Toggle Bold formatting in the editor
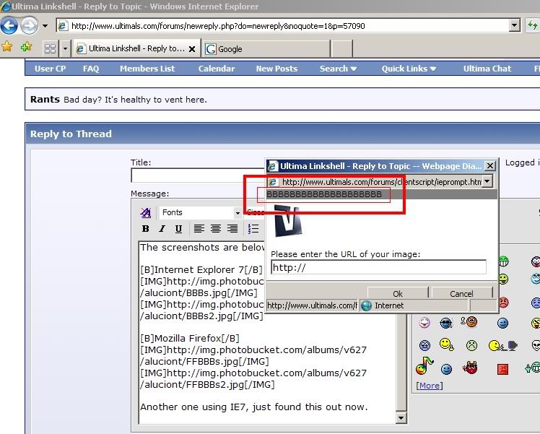Viewport: 540px width, 434px height. click(146, 228)
